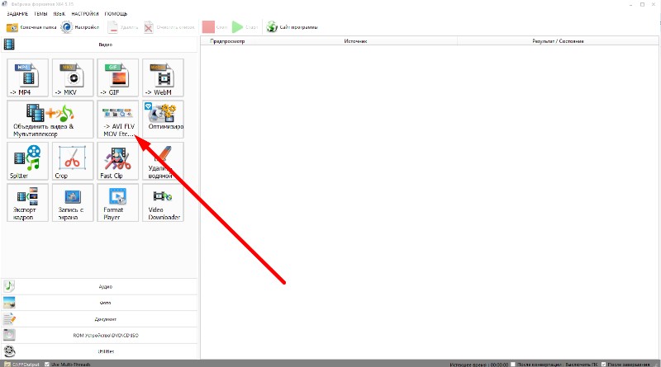This screenshot has width=661, height=367.
Task: Open the ЯЗЫК menu
Action: [59, 14]
